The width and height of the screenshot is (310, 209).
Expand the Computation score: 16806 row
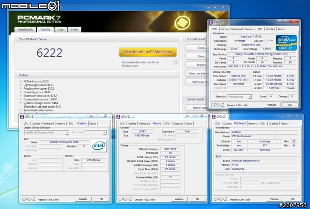(21, 99)
